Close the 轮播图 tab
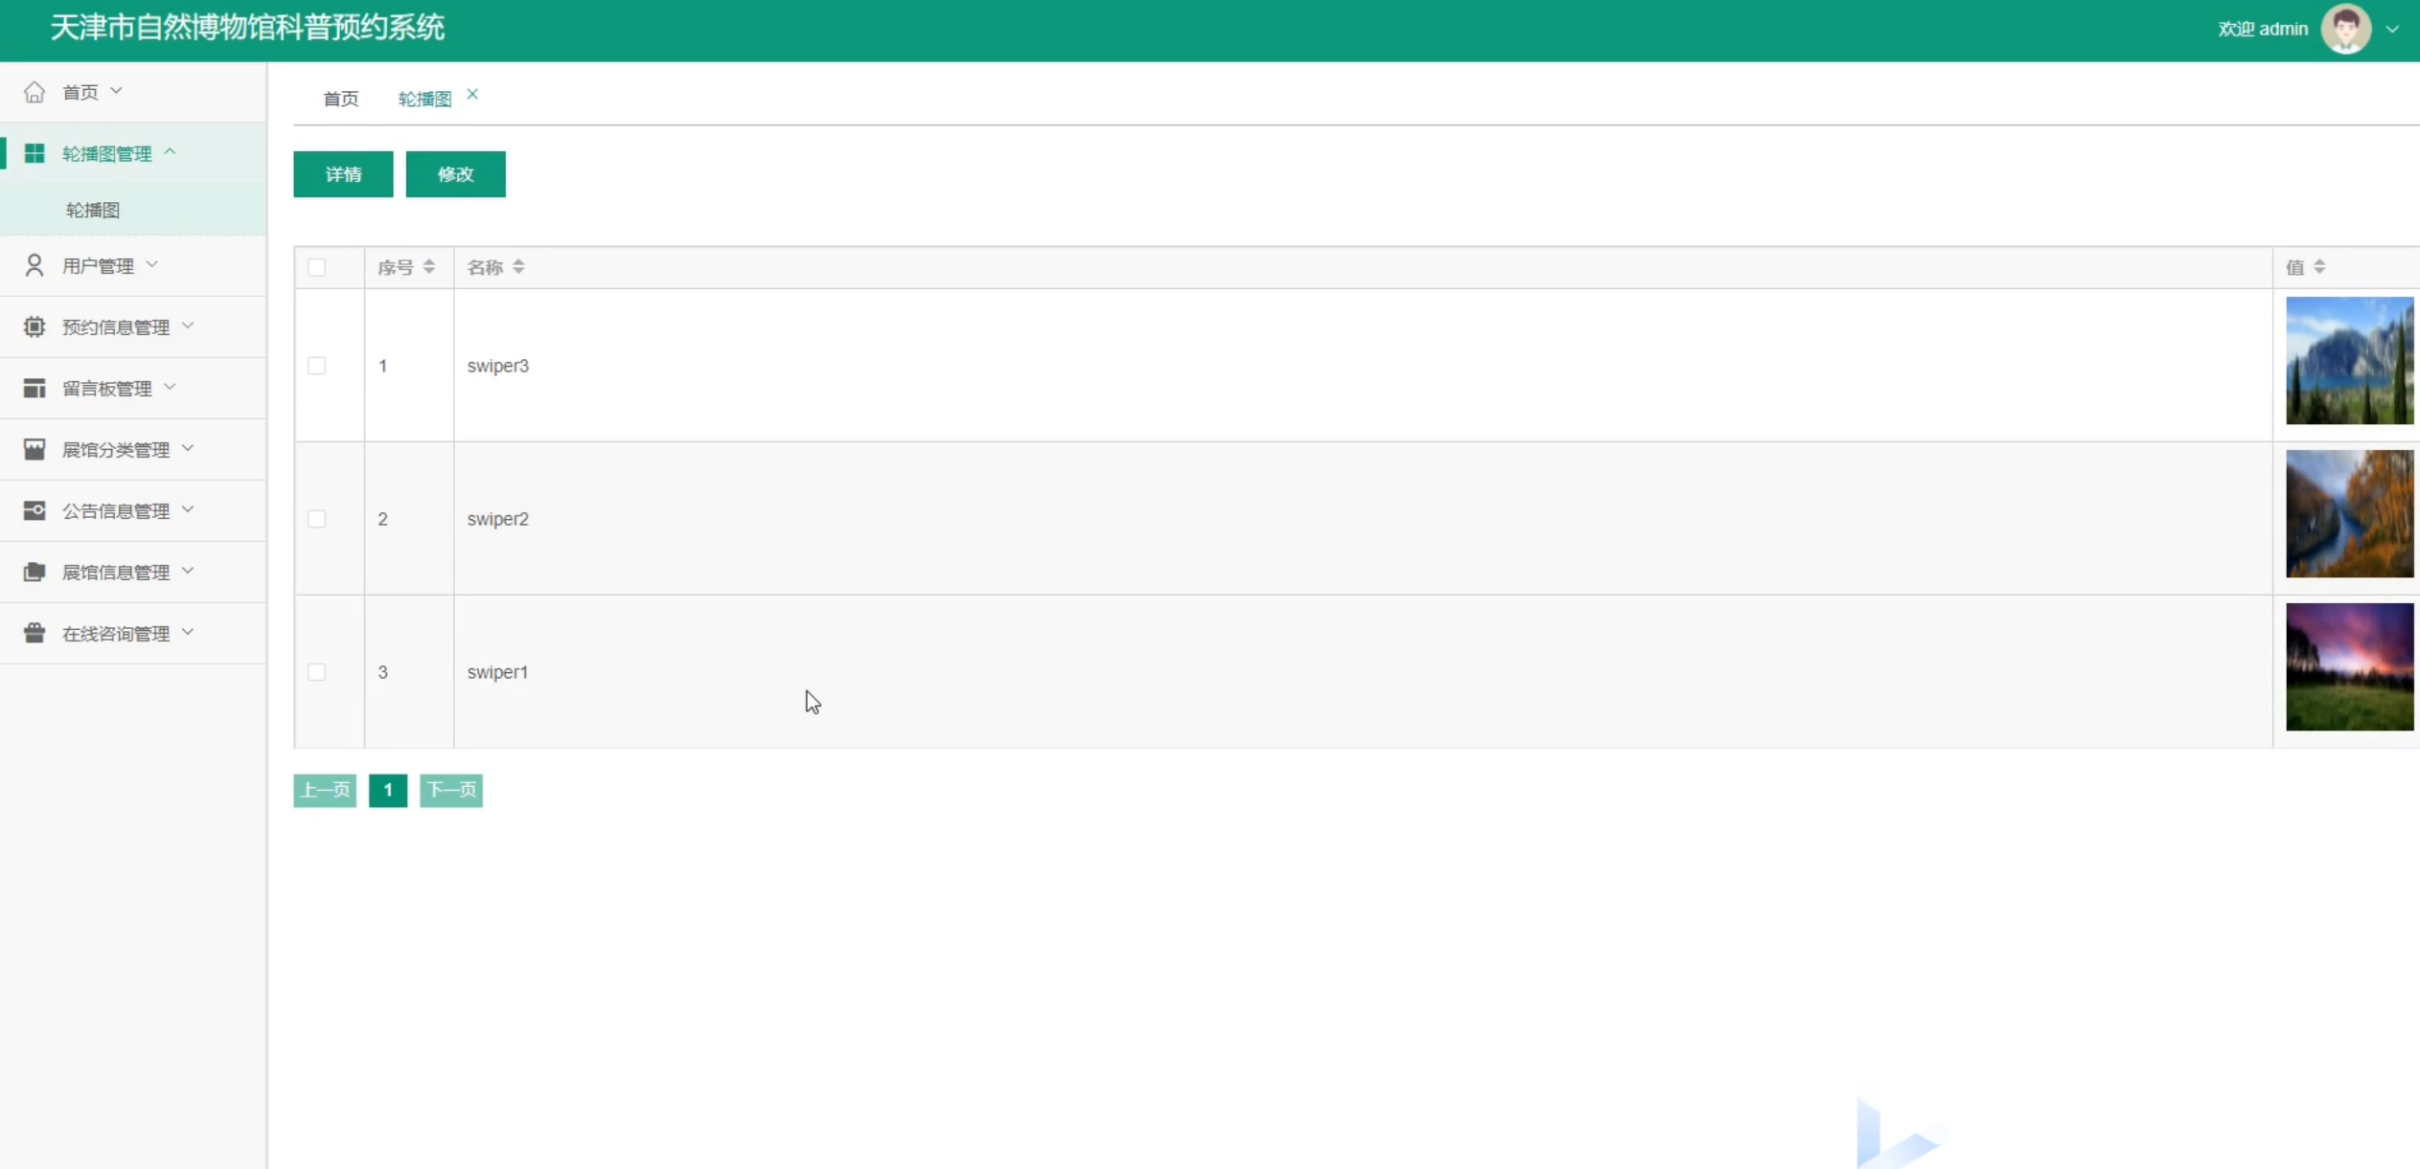 click(472, 94)
